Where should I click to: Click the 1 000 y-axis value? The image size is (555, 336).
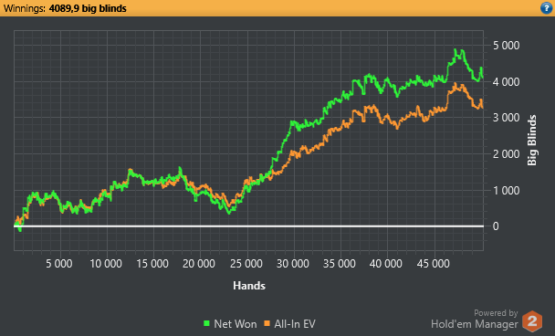pyautogui.click(x=506, y=191)
